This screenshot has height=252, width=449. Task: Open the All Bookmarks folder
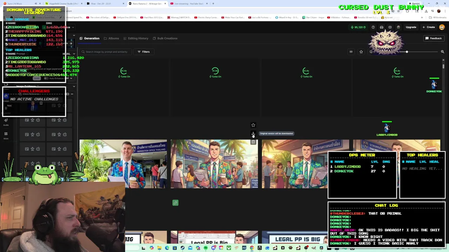point(438,17)
